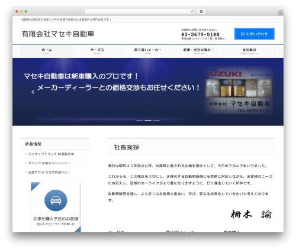Image resolution: width=296 pixels, height=250 pixels.
Task: Click the signature 柵木 諭
Action: point(251,215)
